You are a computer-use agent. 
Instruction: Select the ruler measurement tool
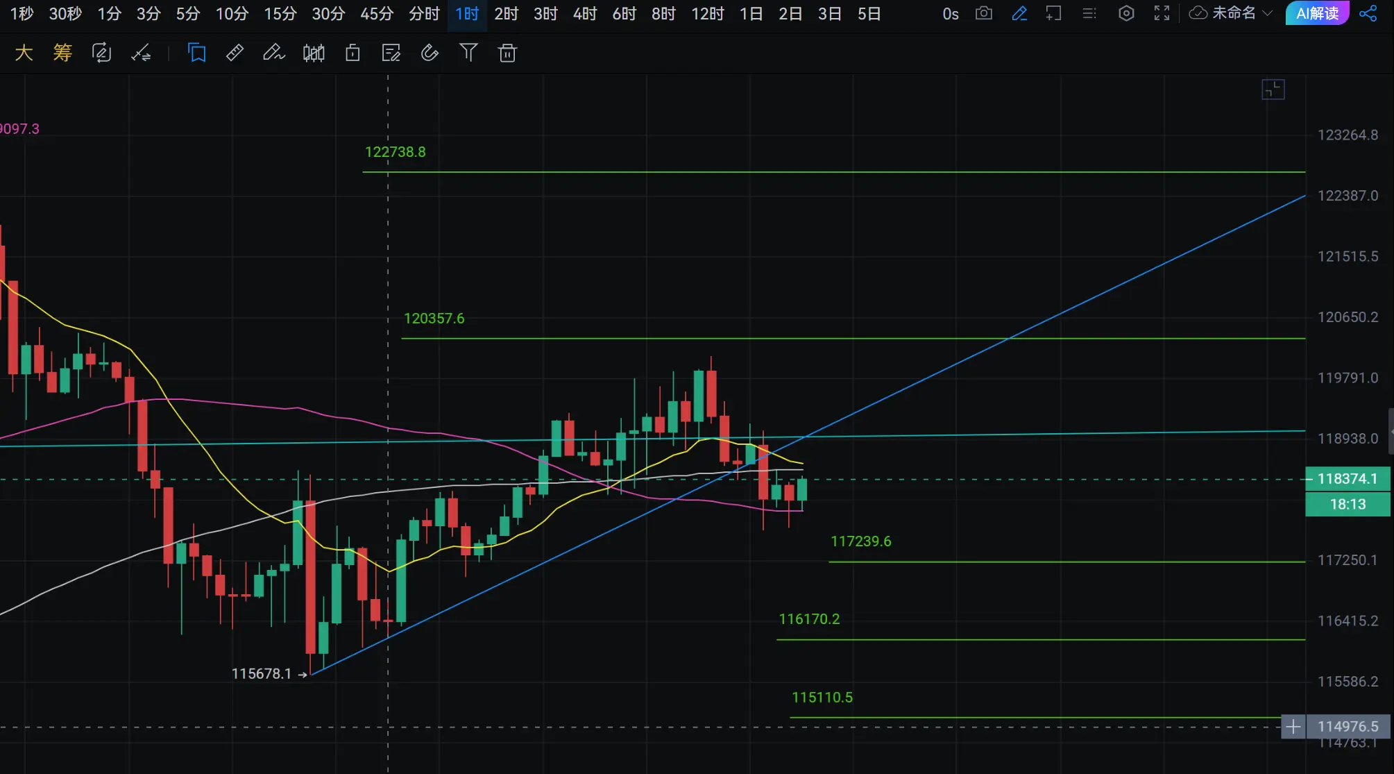click(x=235, y=53)
